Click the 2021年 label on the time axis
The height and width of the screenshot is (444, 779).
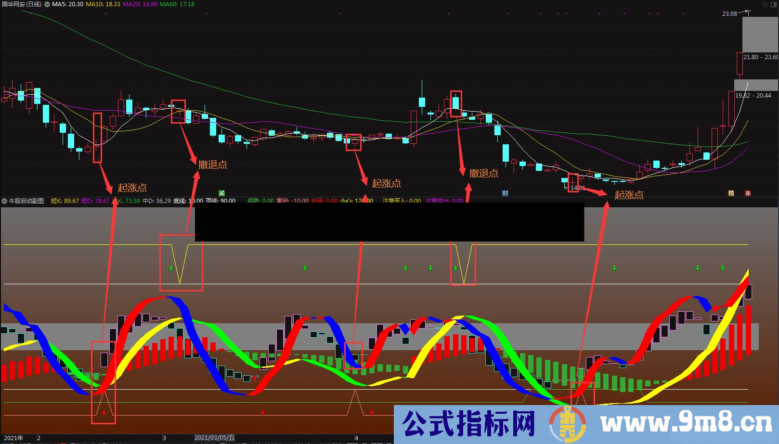pyautogui.click(x=13, y=438)
